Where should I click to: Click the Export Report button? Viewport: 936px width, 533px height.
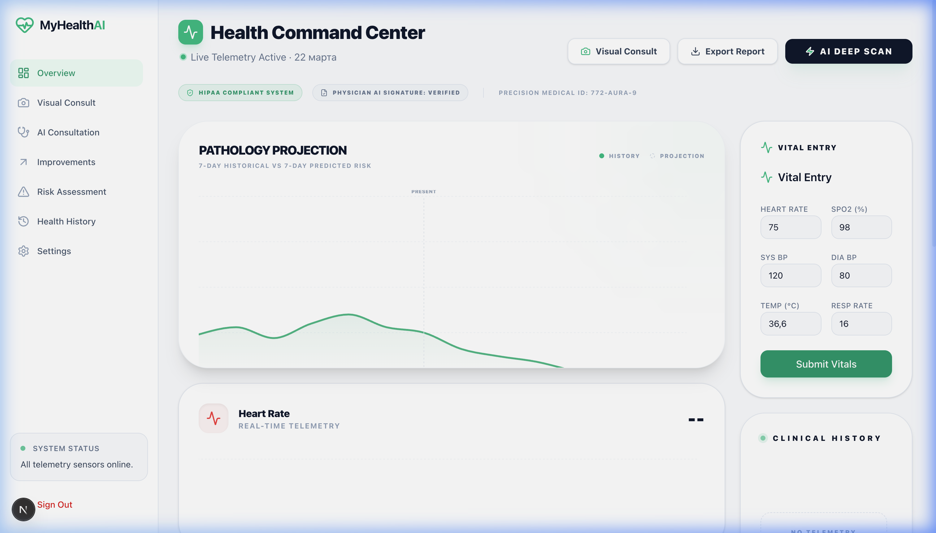727,51
